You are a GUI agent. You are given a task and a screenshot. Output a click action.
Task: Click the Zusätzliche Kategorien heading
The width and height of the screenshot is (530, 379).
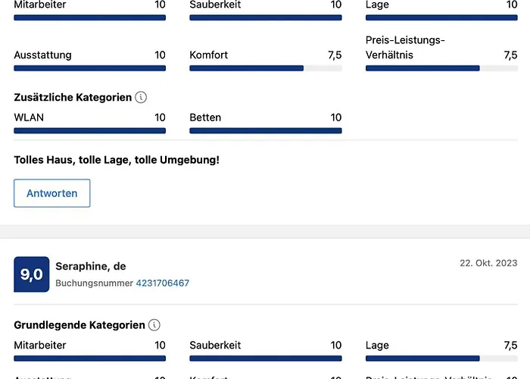coord(73,98)
